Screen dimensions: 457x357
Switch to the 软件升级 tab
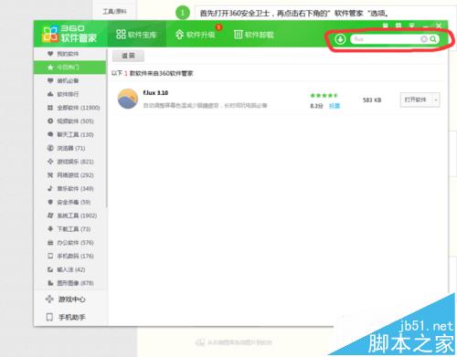pyautogui.click(x=195, y=35)
